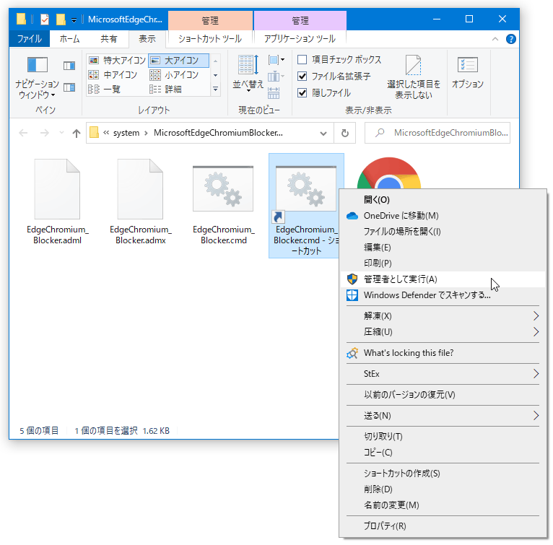Open recent locations dropdown arrow
Viewport: 553px width, 545px height.
61,133
